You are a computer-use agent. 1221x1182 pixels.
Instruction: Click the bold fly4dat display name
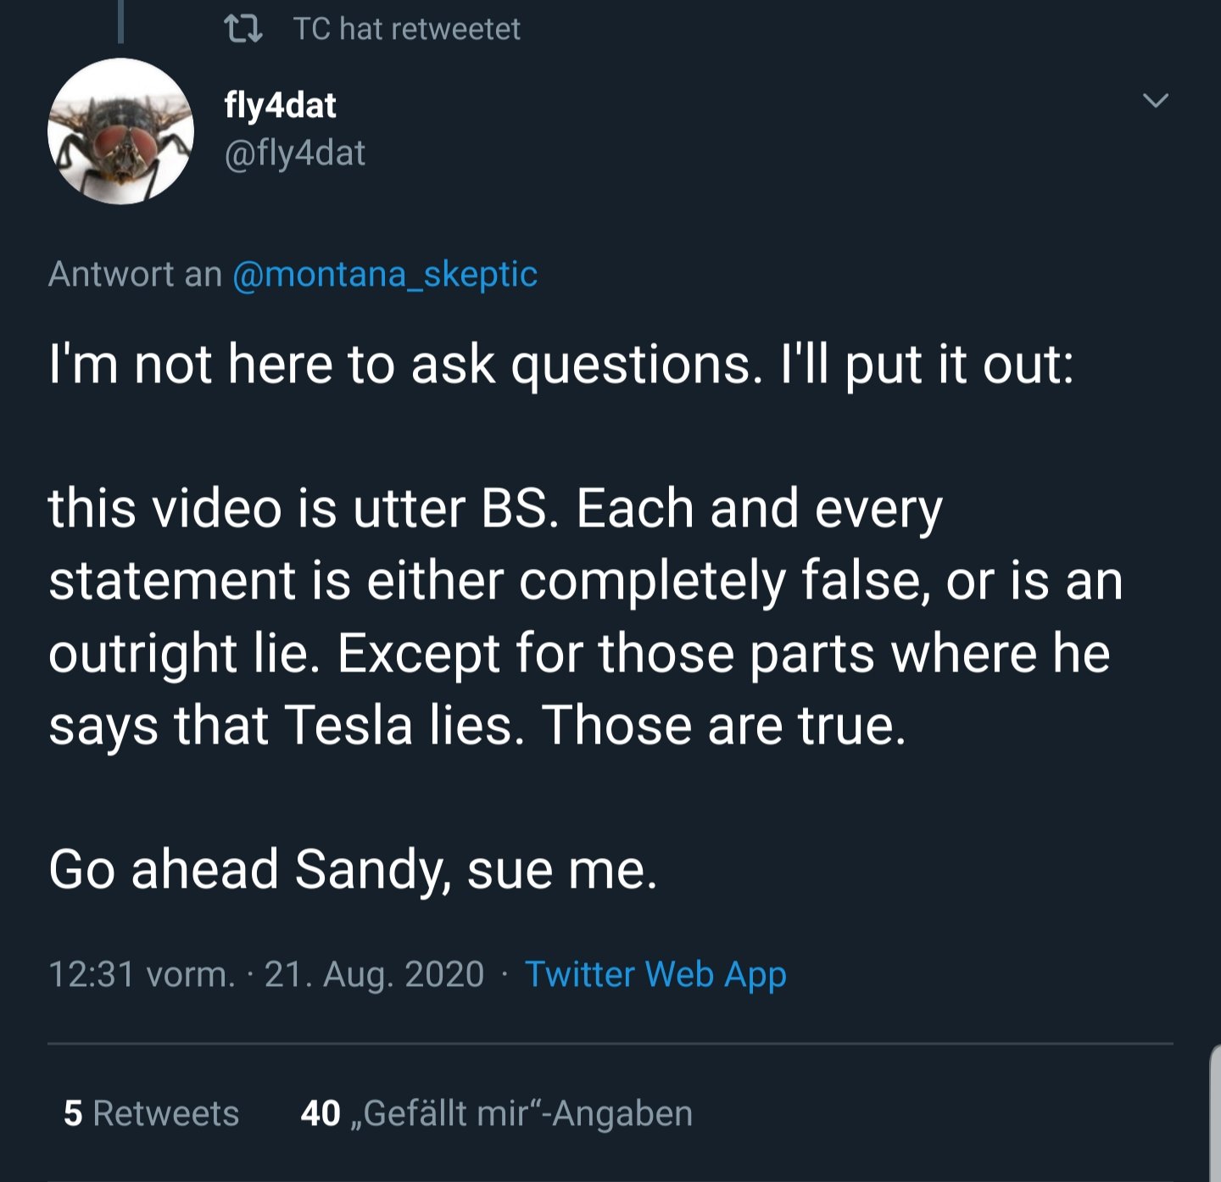[x=280, y=105]
